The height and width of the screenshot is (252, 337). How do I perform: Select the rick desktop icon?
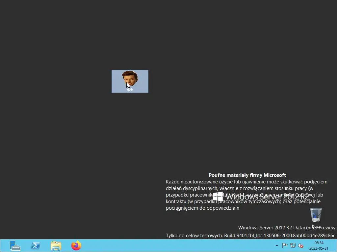(x=130, y=81)
